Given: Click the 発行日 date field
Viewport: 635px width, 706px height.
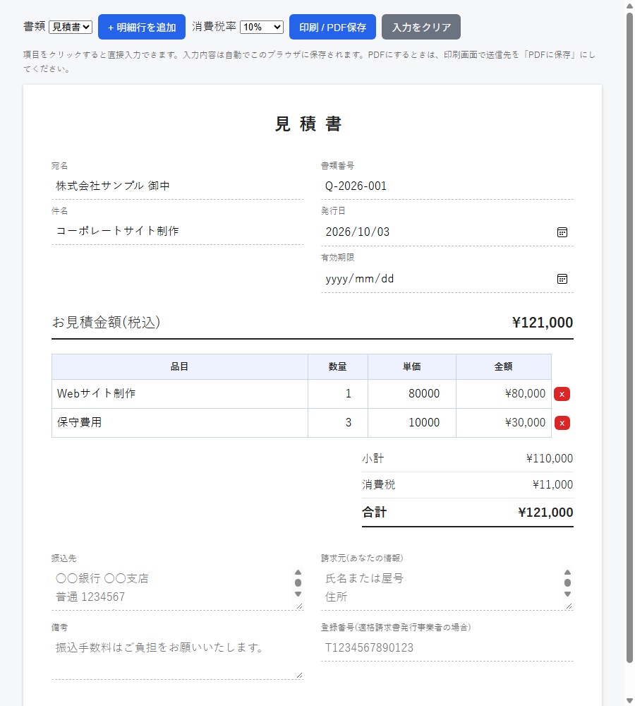Looking at the screenshot, I should [x=447, y=232].
